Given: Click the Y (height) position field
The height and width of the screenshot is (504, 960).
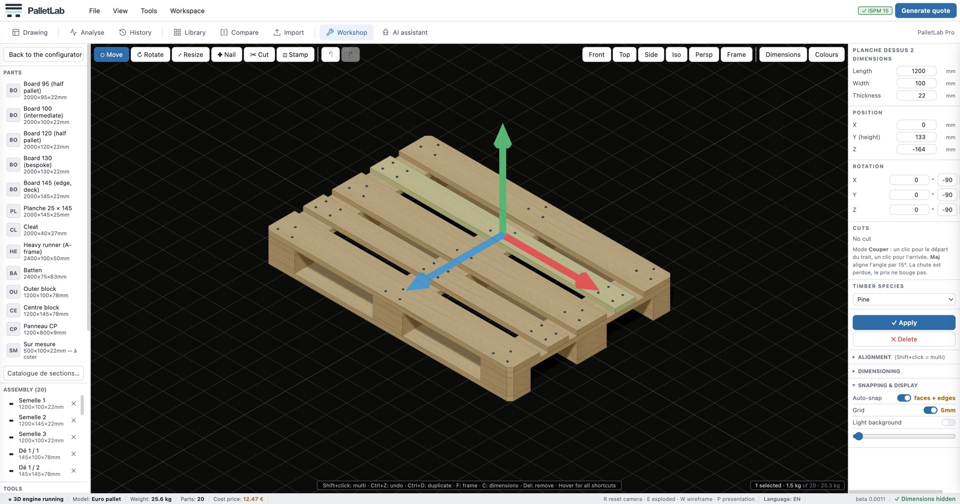Looking at the screenshot, I should tap(916, 137).
